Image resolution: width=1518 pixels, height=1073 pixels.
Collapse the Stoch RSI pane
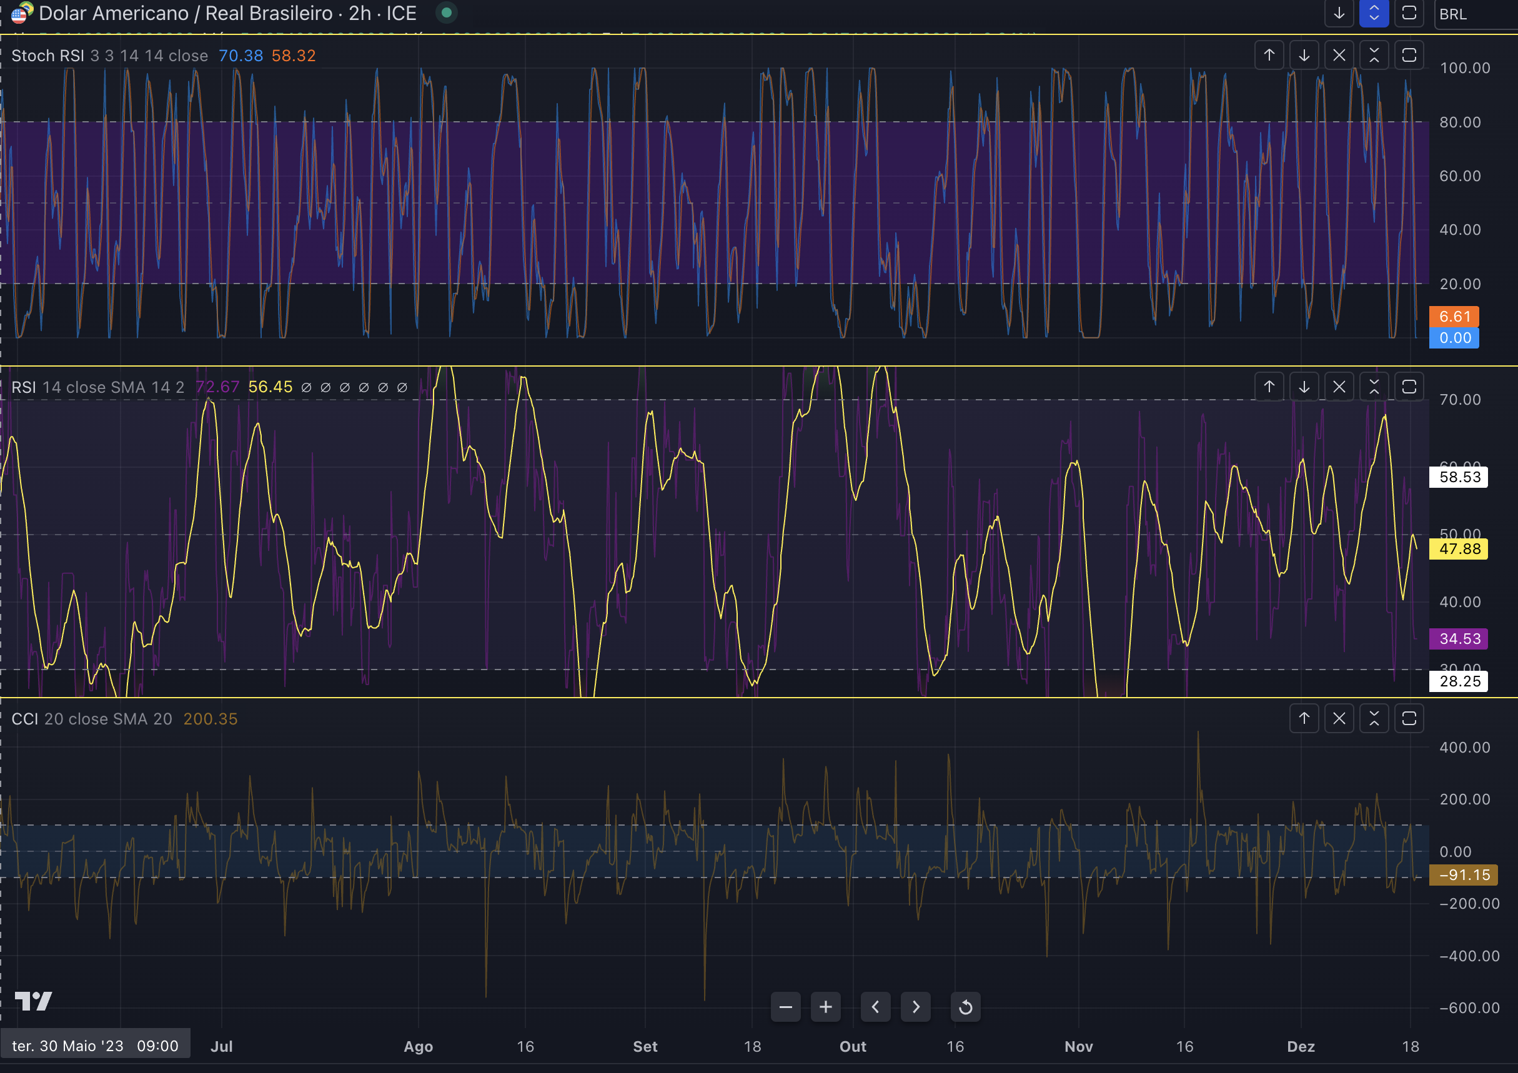point(1374,56)
